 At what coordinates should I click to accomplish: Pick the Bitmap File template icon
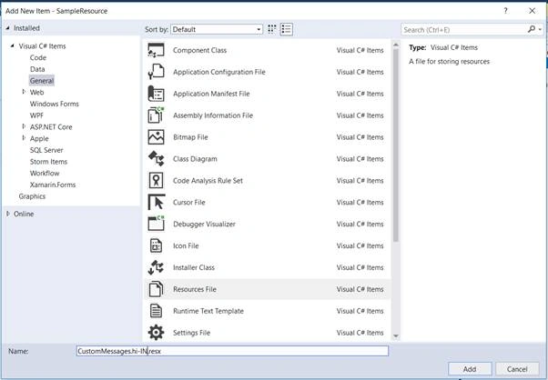pos(156,137)
